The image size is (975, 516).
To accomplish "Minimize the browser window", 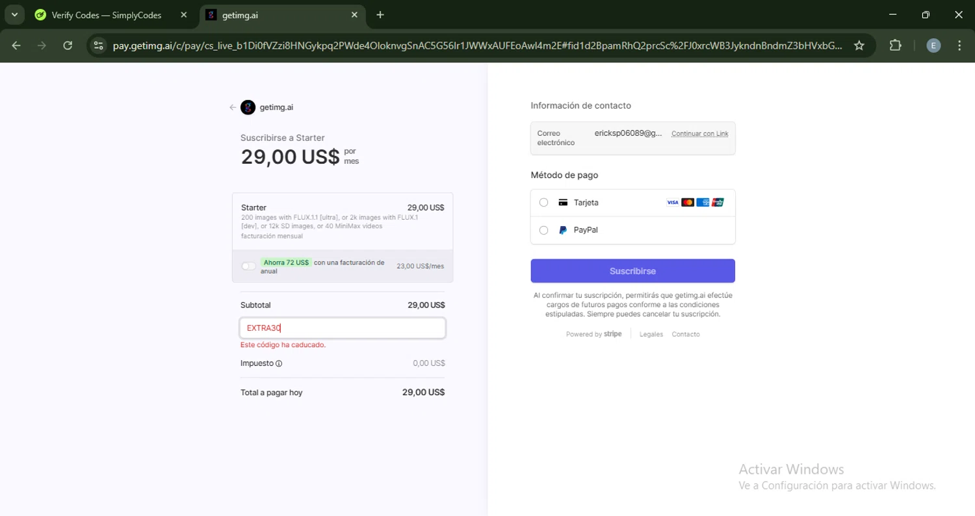I will coord(892,15).
